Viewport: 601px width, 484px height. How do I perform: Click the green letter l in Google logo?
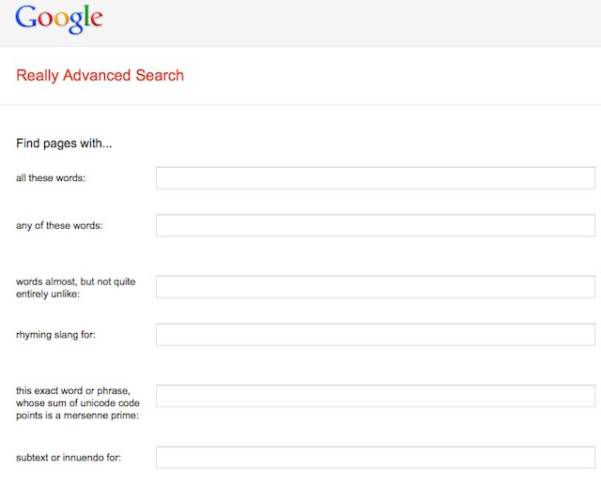coord(85,17)
